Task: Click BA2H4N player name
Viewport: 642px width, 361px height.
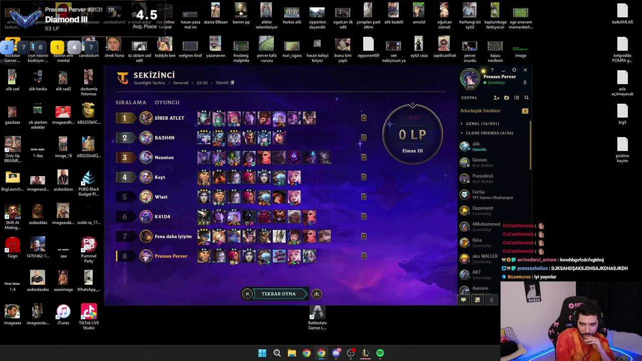Action: [165, 137]
